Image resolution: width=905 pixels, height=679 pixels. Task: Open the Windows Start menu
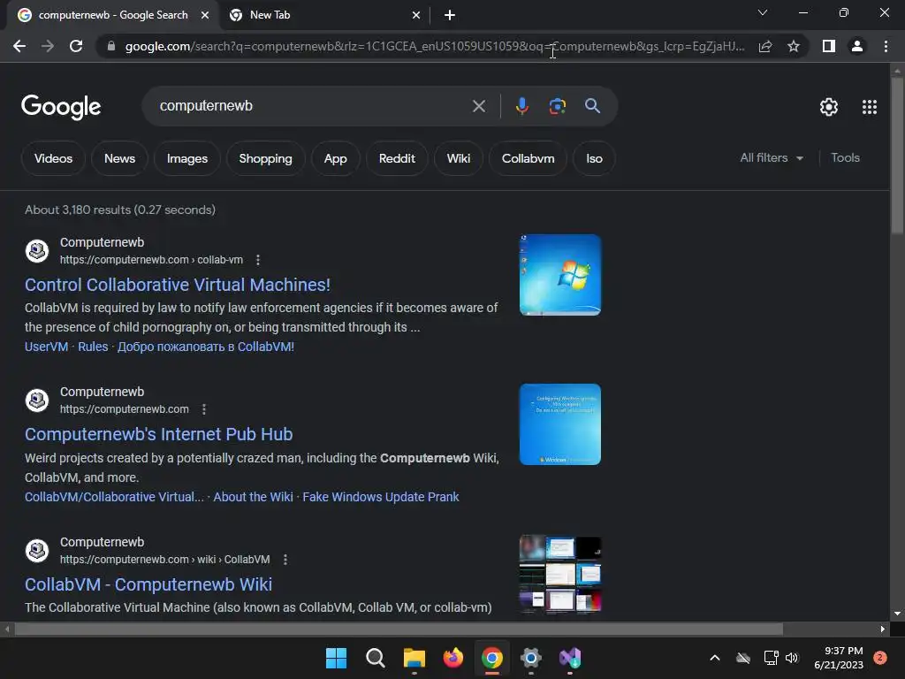(337, 658)
